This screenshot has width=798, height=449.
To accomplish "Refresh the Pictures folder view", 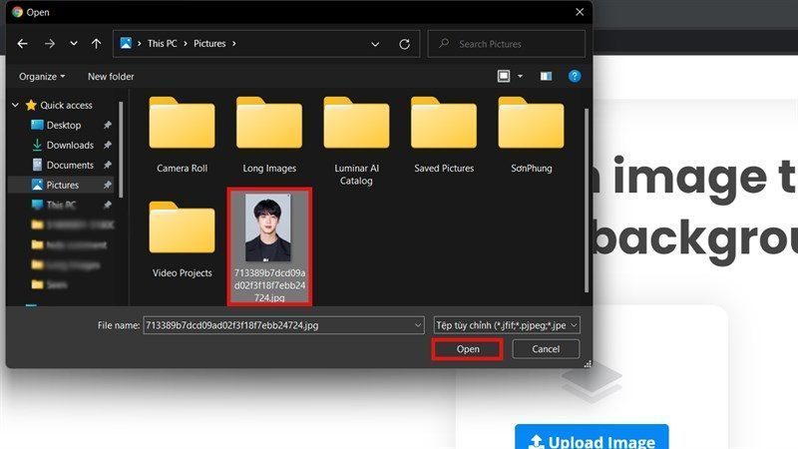I will (x=404, y=44).
